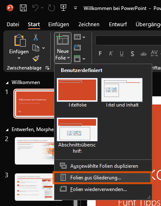161x206 pixels.
Task: Toggle text shadow (S)
Action: pyautogui.click(x=132, y=54)
